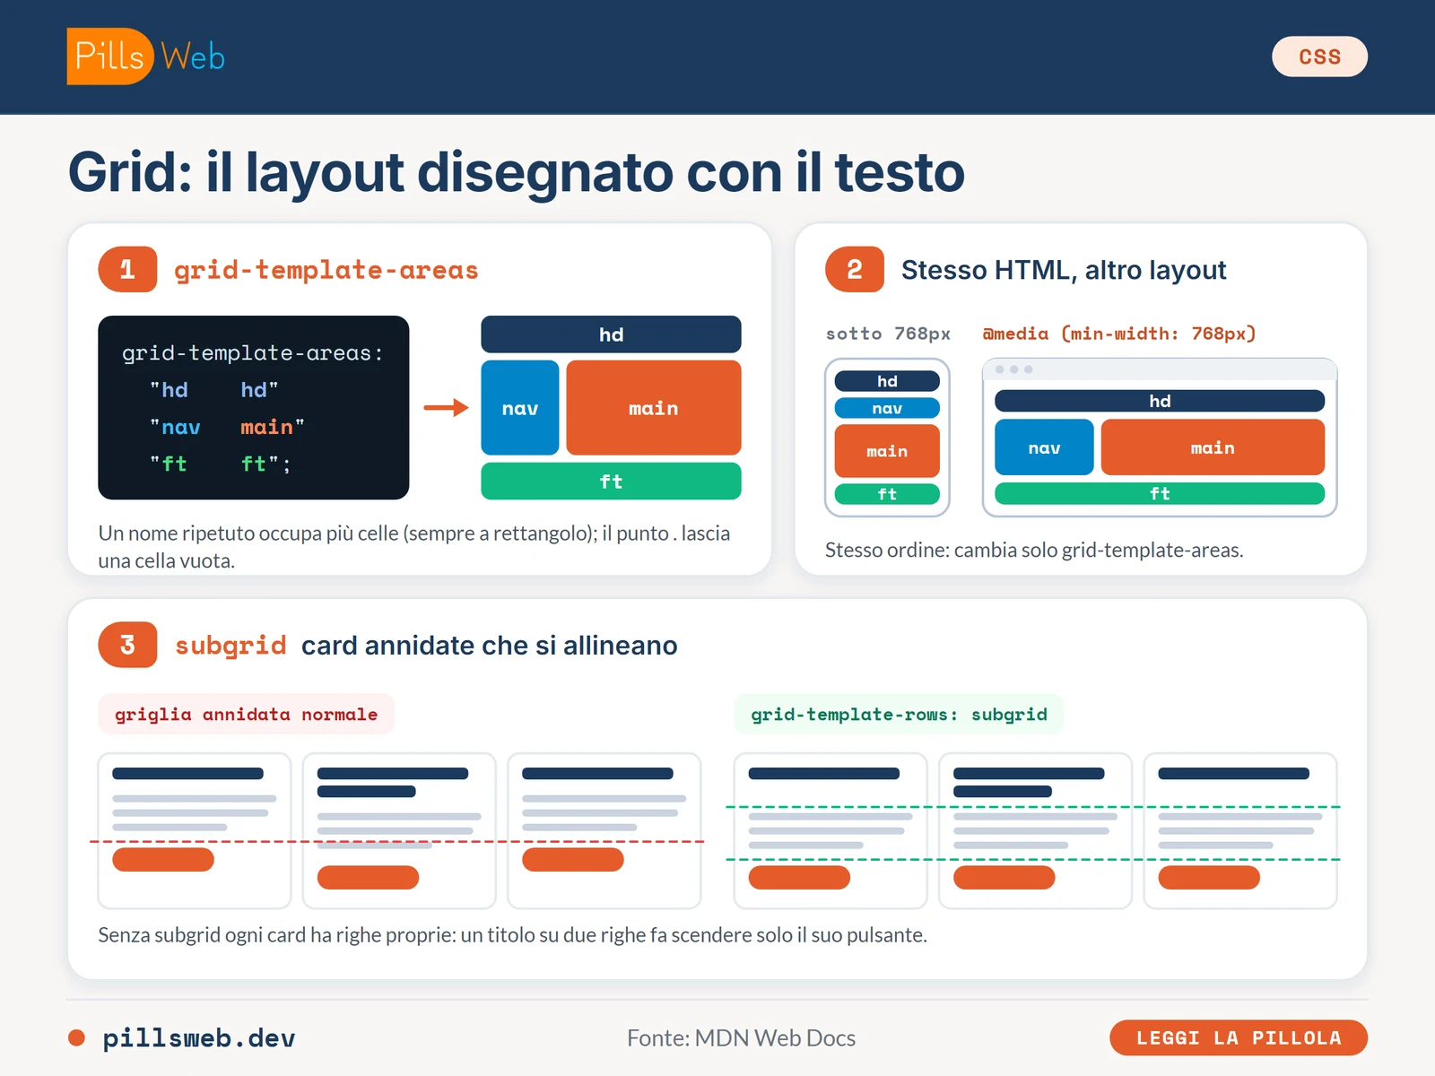The width and height of the screenshot is (1435, 1076).
Task: Click the green ft block in section 1
Action: click(611, 482)
